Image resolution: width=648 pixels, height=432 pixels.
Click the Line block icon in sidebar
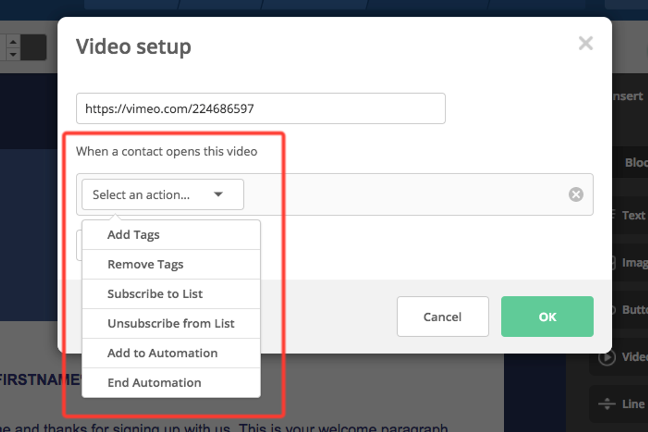coord(607,404)
